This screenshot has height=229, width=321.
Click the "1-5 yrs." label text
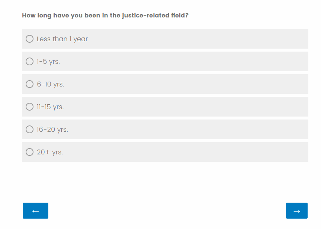[48, 62]
